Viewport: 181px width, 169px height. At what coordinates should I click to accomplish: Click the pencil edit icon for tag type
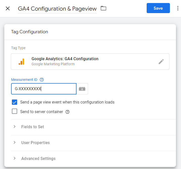coord(161,61)
